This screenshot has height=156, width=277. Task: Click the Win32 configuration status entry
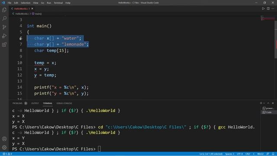pos(261,154)
